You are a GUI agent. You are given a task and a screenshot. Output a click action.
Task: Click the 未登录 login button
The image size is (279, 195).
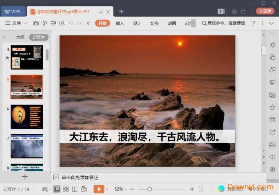point(265,11)
